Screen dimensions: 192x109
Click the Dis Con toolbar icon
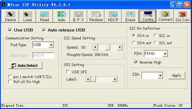(x=182, y=16)
